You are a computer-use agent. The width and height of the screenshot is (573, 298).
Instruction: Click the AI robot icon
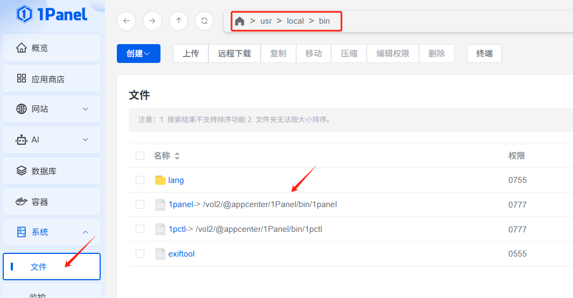[22, 140]
